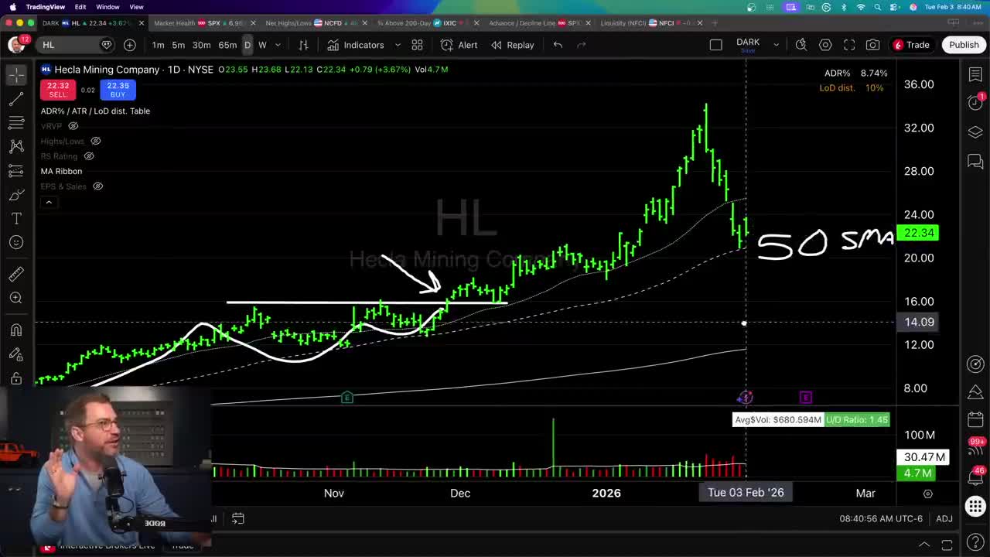Open the timeframe dropdown arrow beside W

tap(277, 45)
